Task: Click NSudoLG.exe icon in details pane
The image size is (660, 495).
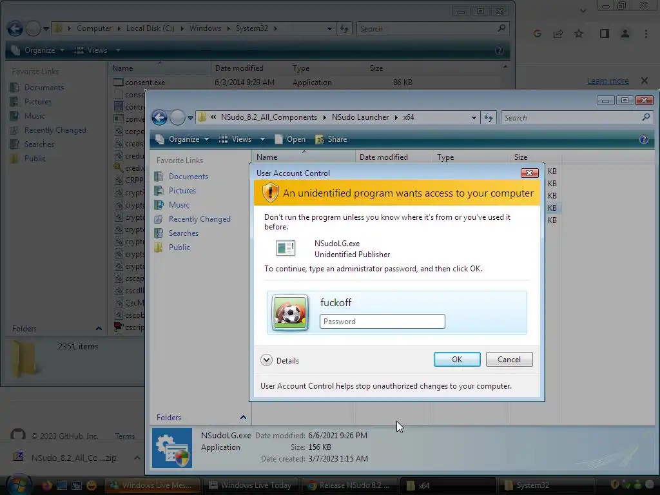Action: pos(172,448)
